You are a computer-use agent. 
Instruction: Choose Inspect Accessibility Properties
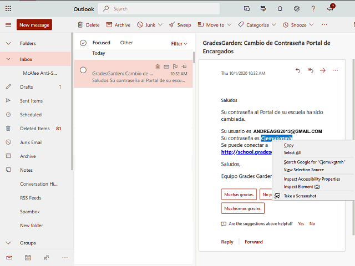tap(312, 179)
